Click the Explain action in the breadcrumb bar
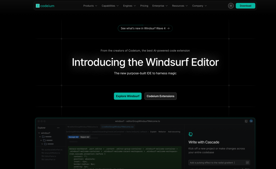The image size is (276, 169). click(153, 132)
